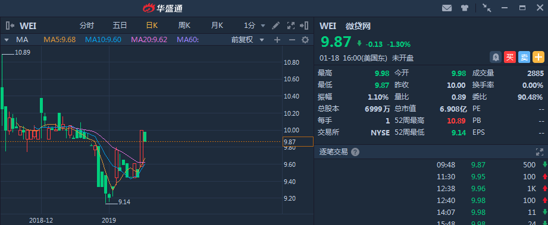Collapse the left sidebar panel icon
Image resolution: width=548 pixels, height=225 pixels.
coord(10,26)
